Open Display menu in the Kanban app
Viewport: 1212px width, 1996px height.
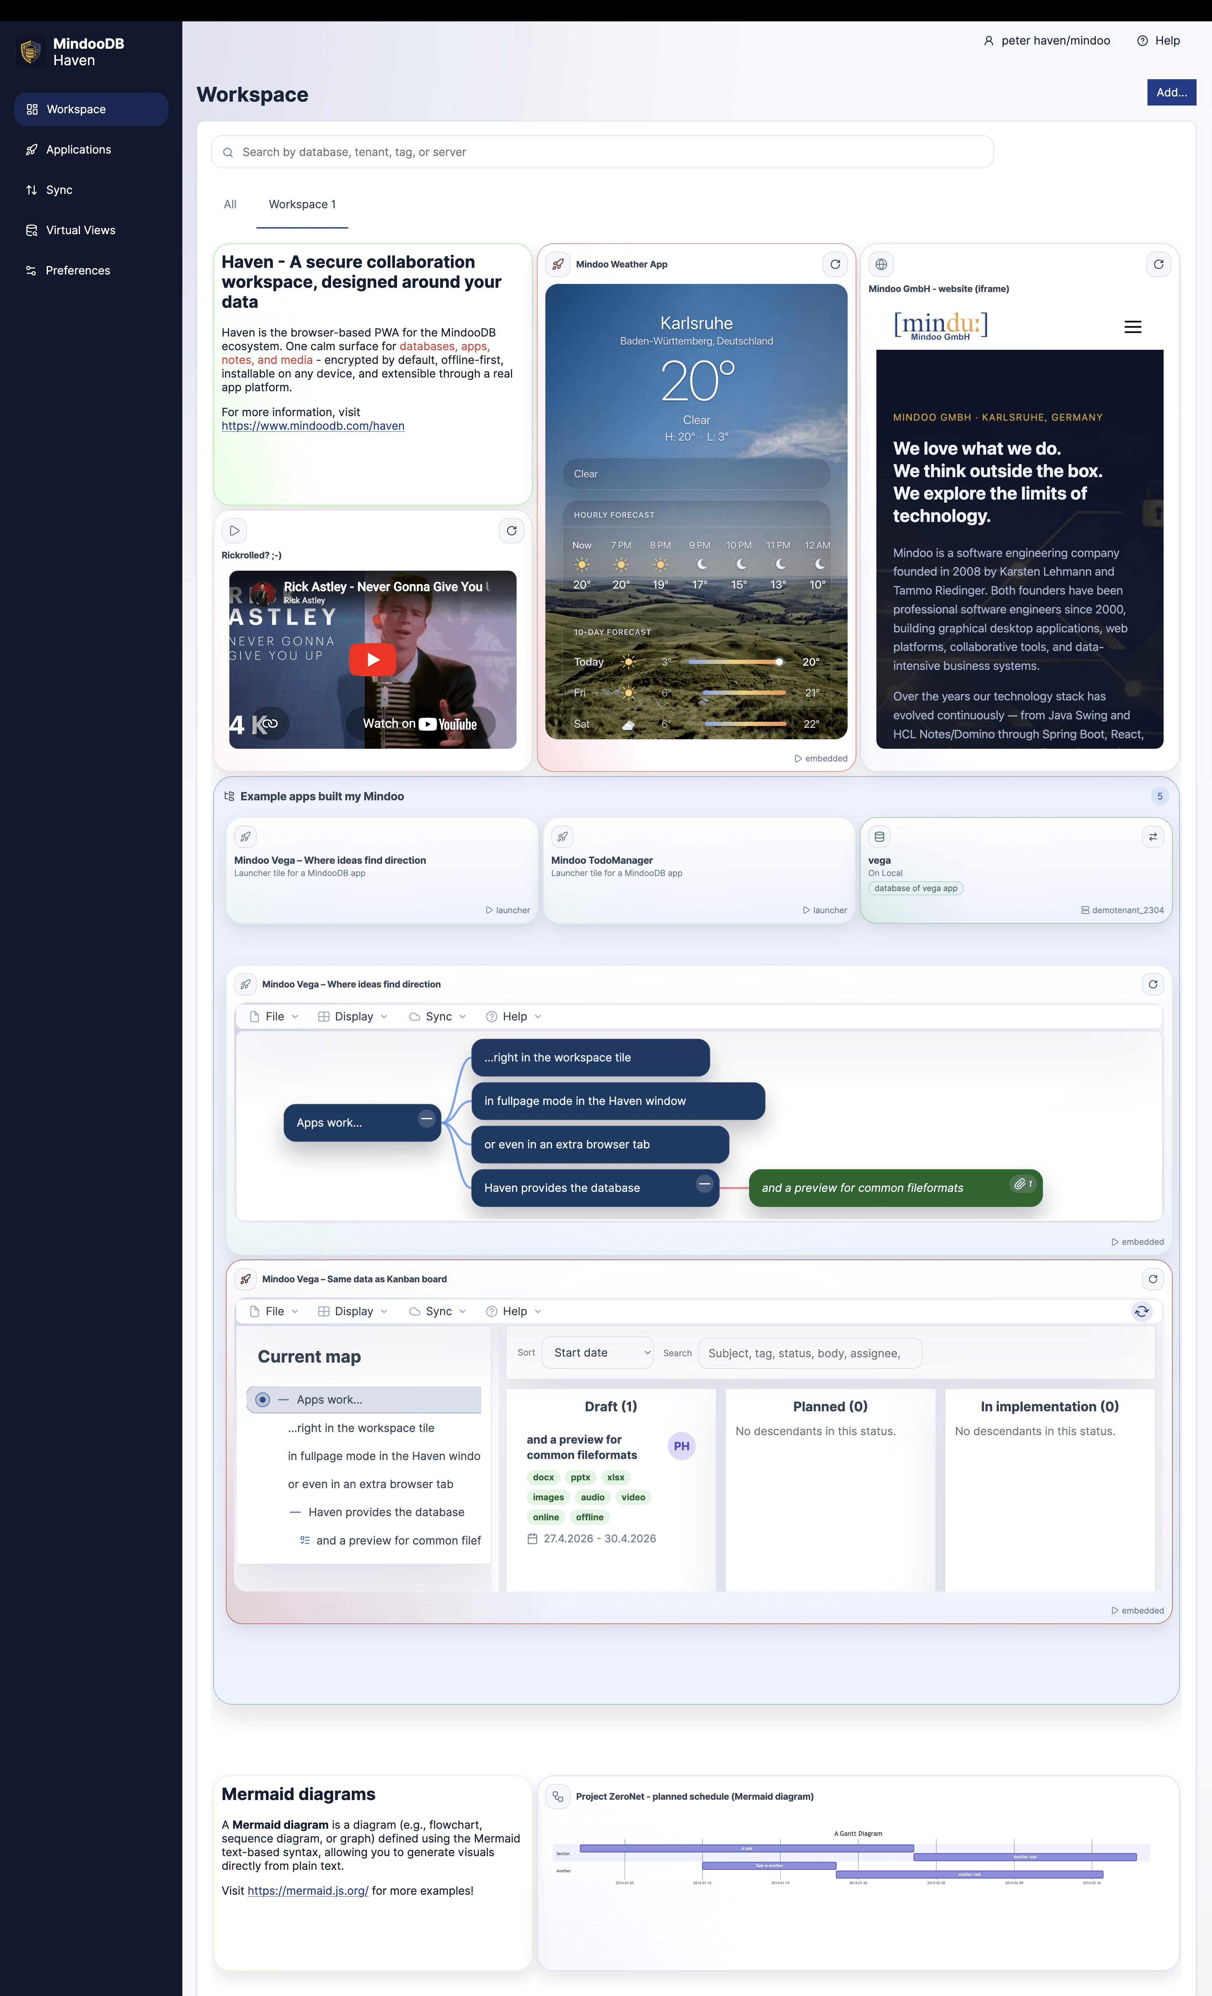[x=353, y=1311]
